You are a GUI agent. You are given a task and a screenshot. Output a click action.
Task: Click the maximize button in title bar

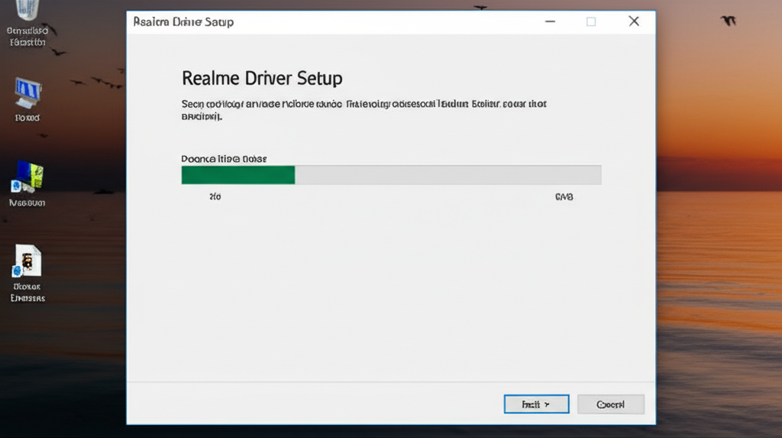click(591, 21)
